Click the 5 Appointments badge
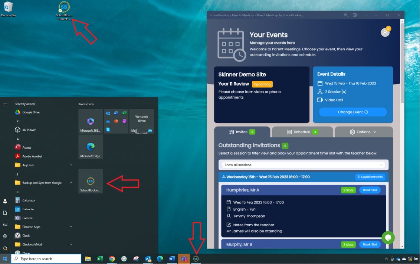 pyautogui.click(x=370, y=177)
